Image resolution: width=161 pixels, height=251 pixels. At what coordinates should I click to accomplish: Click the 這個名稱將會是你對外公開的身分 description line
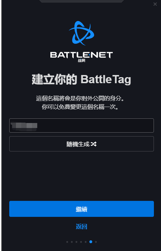tap(80, 98)
